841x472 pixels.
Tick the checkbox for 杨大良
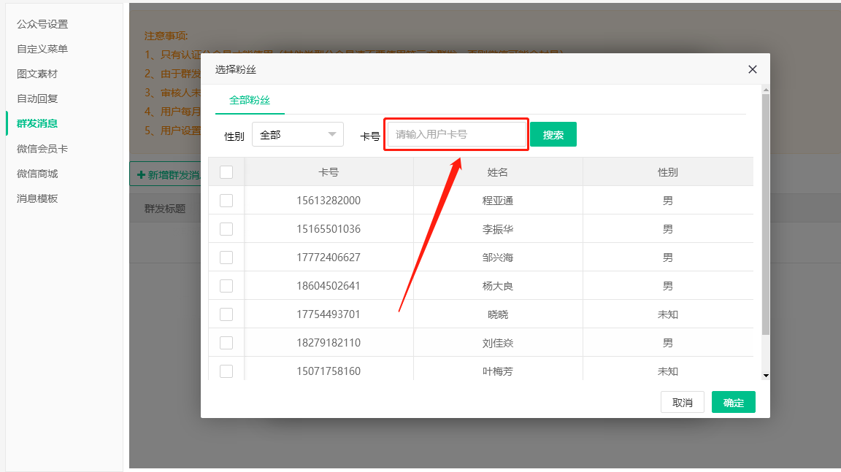tap(226, 286)
